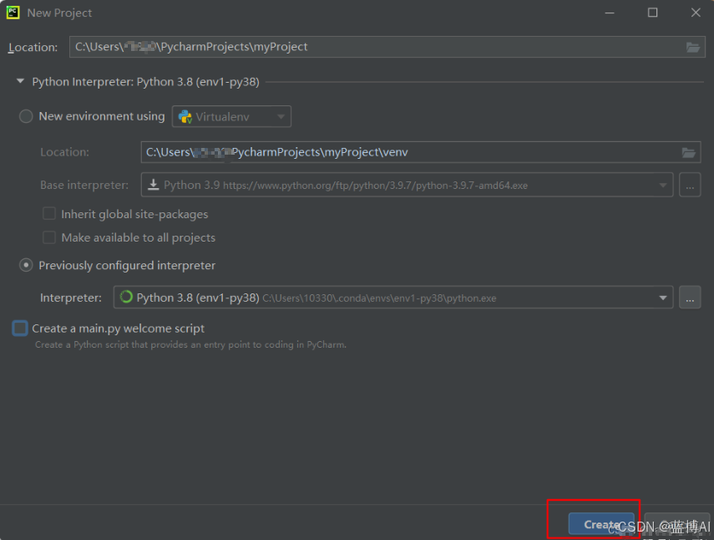Click the PyCharm logo in title bar
This screenshot has height=540, width=714.
pos(13,13)
